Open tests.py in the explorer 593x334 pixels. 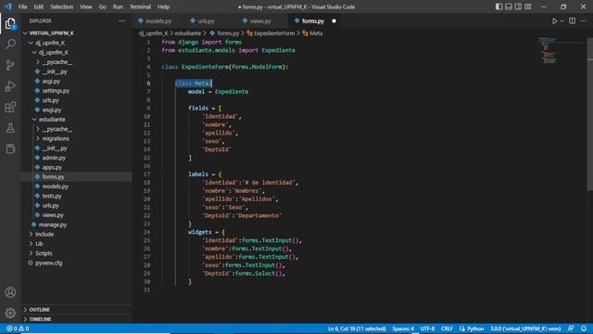(x=52, y=196)
